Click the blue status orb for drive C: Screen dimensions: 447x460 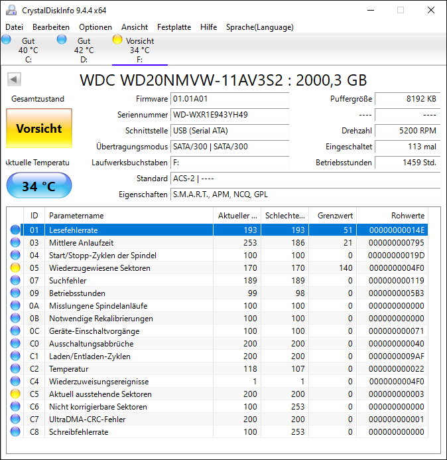pos(6,39)
